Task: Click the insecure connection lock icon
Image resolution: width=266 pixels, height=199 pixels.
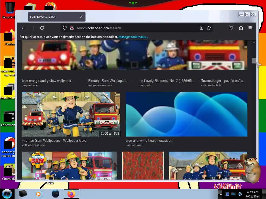Action: click(72, 28)
